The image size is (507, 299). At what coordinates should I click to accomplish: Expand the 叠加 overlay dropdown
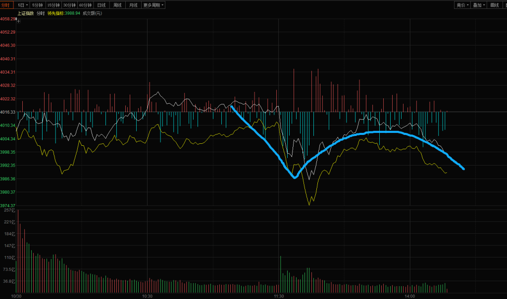tap(478, 5)
